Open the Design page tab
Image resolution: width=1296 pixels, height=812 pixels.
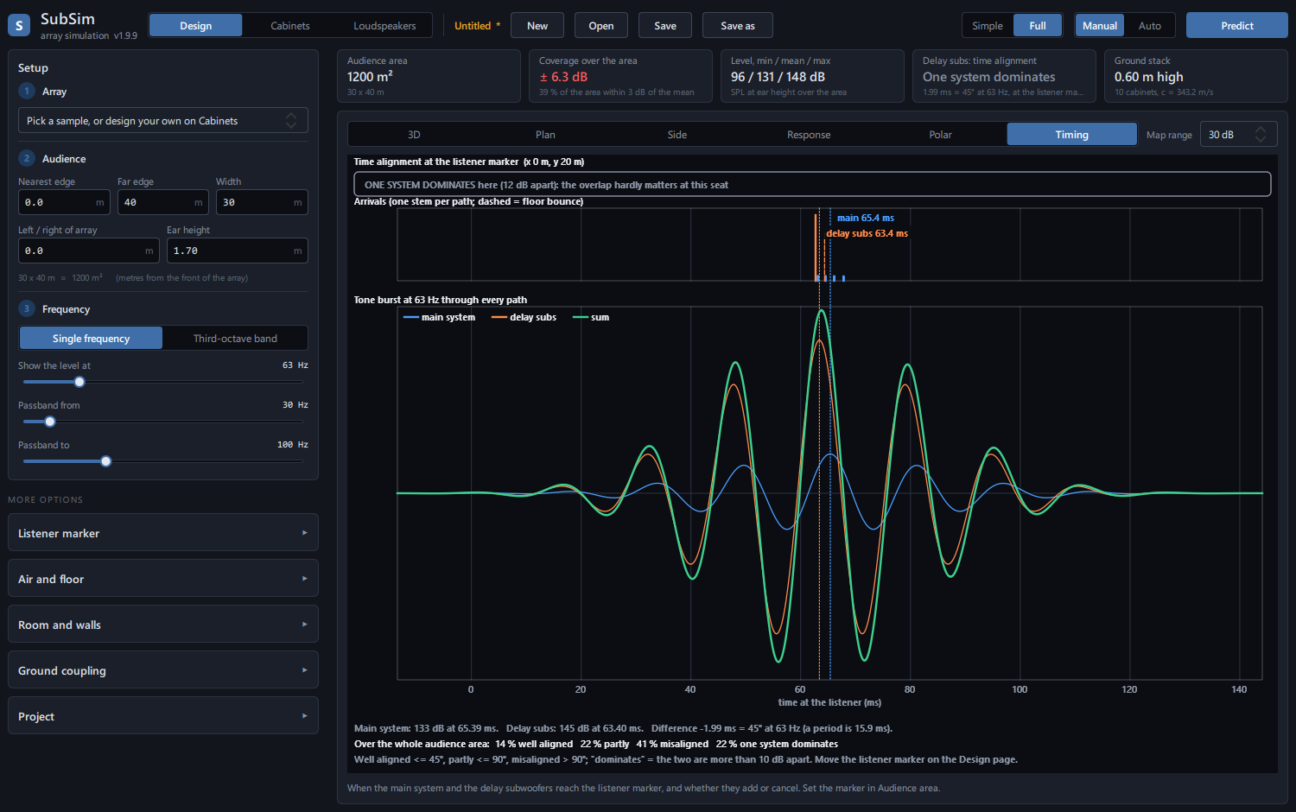click(195, 26)
